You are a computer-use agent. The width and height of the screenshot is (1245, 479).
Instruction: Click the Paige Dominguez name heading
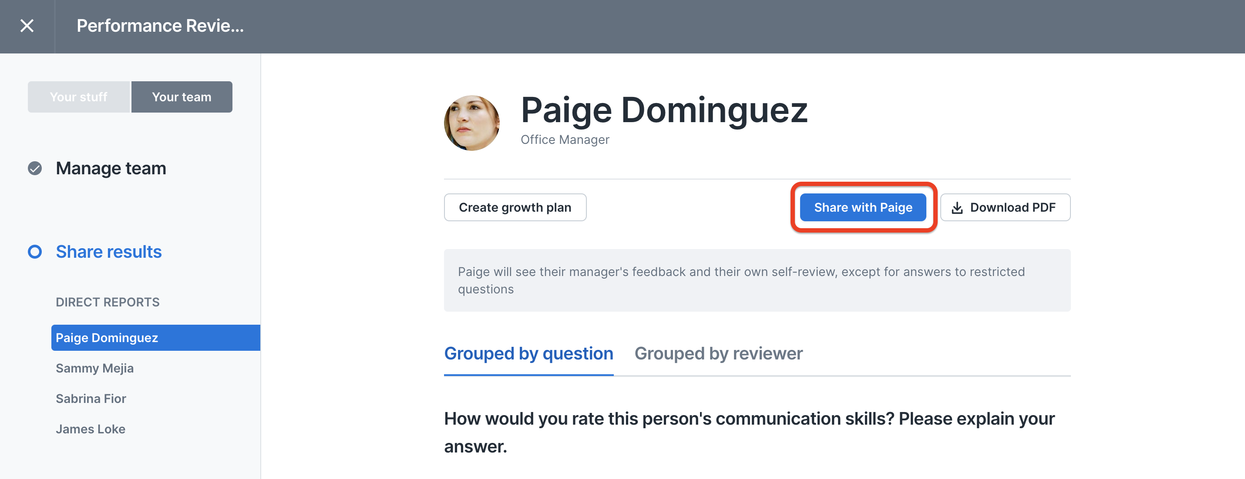(x=664, y=110)
